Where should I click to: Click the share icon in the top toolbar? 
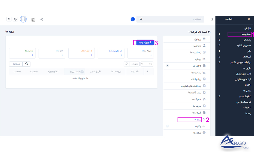(x=42, y=19)
